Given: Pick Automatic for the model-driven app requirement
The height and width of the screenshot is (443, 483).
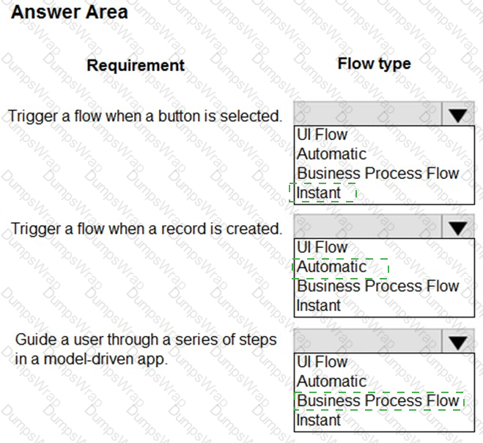Looking at the screenshot, I should [331, 381].
